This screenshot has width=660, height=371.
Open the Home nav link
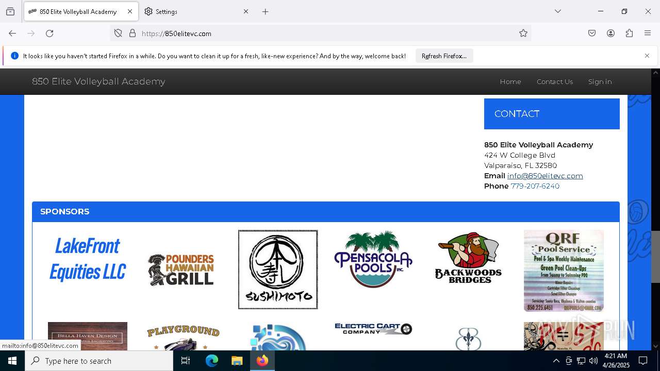(x=510, y=81)
